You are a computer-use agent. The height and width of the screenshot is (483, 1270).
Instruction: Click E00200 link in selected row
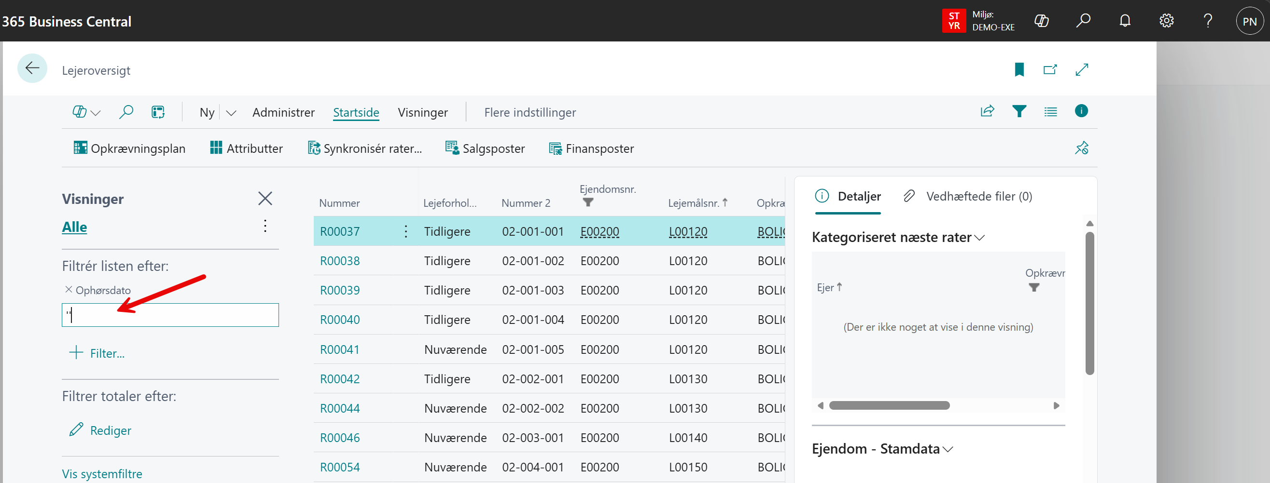tap(600, 231)
